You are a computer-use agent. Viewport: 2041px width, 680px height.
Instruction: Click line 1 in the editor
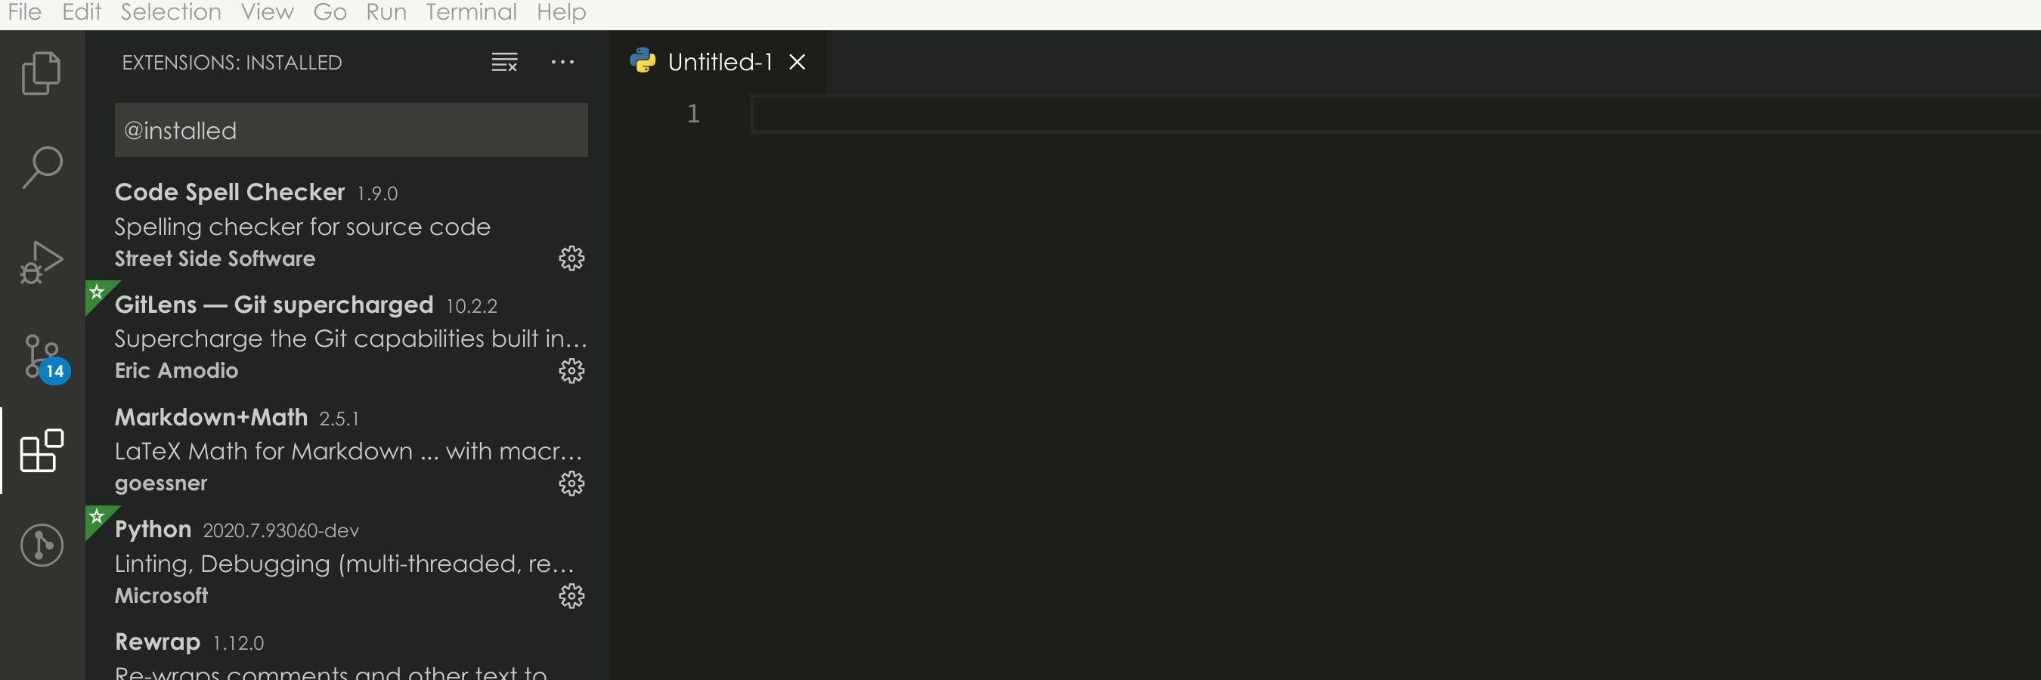coord(1395,114)
